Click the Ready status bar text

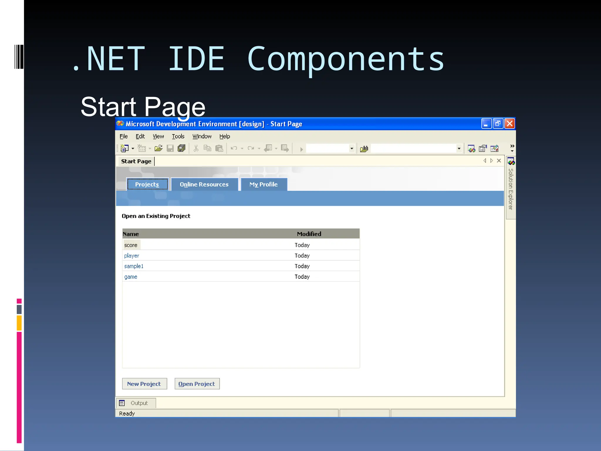[x=127, y=413]
